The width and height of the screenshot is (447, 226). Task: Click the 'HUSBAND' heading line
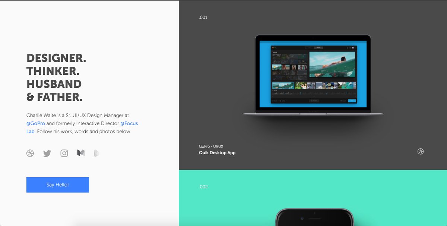54,84
